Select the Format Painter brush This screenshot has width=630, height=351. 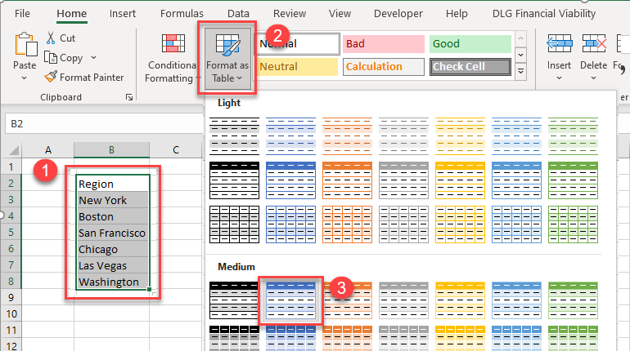point(52,78)
